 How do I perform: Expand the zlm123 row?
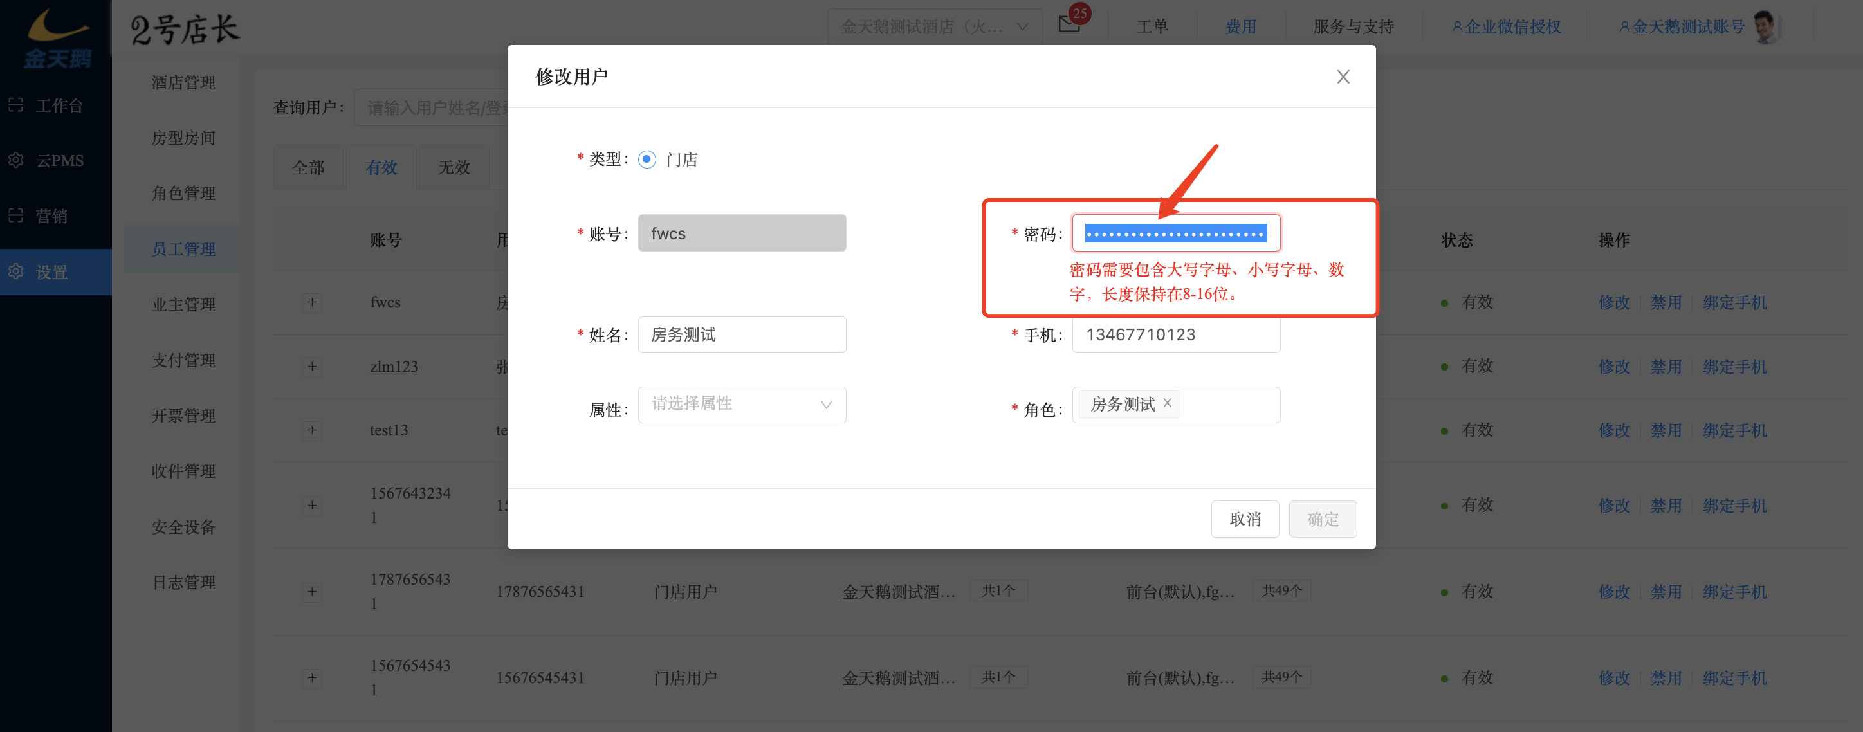coord(312,367)
